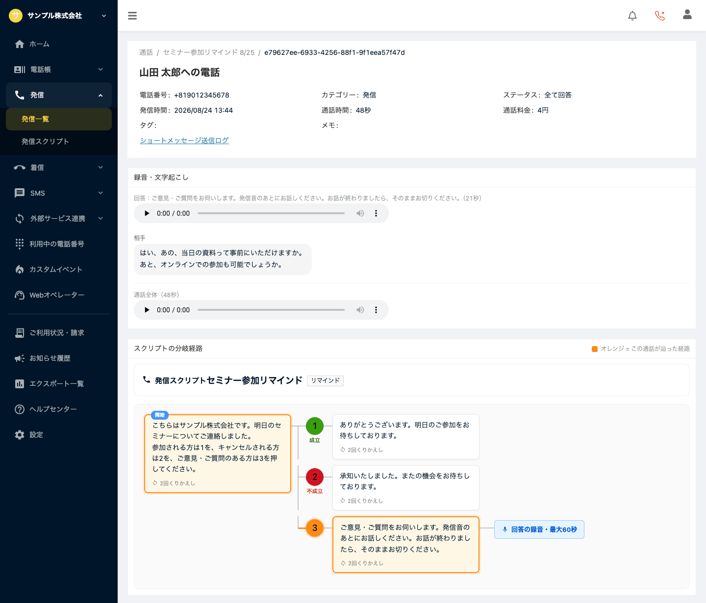Image resolution: width=706 pixels, height=603 pixels.
Task: Seek the 回答 recording progress bar
Action: tap(271, 213)
